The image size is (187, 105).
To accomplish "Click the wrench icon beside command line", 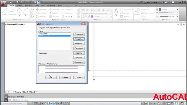I will point(6,100).
